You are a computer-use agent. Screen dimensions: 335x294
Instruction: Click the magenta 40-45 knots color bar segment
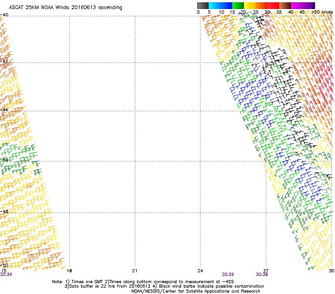[x=297, y=5]
